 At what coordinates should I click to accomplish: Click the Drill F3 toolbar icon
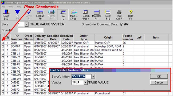pyautogui.click(x=18, y=15)
